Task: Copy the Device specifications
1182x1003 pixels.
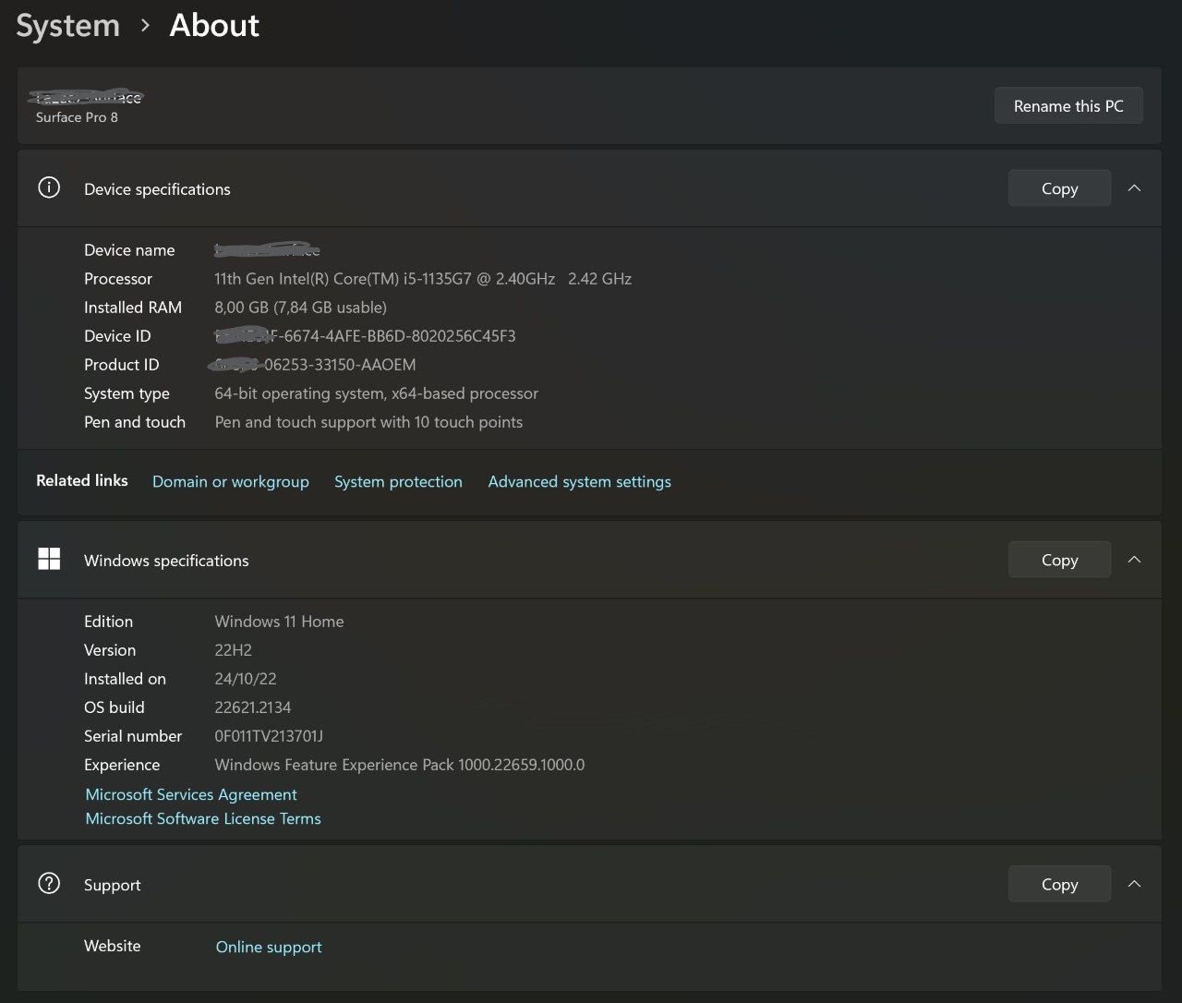Action: click(1059, 188)
